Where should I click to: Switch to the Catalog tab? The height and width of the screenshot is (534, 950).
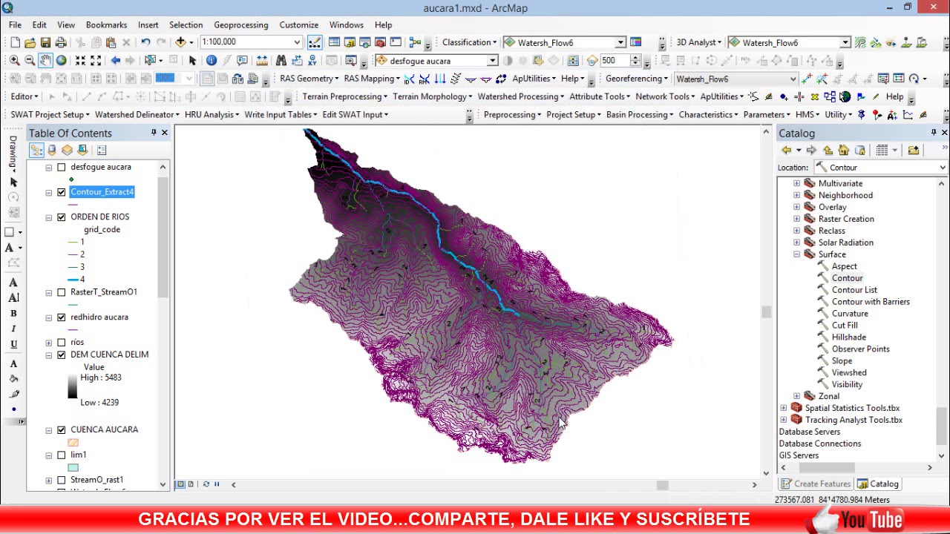tap(878, 484)
